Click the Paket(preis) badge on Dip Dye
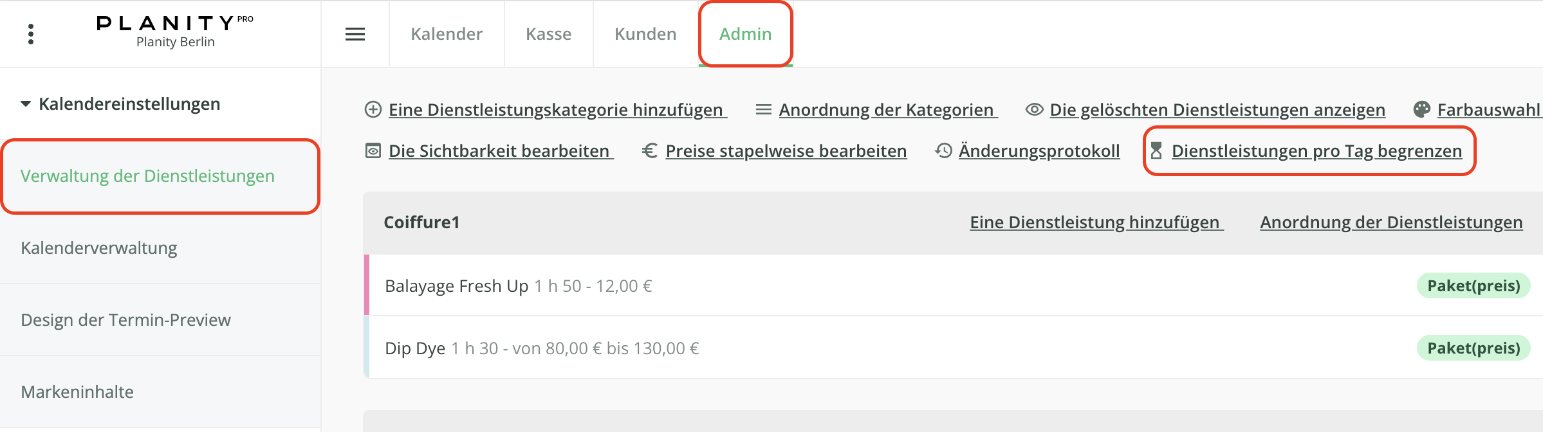Screen dimensions: 1543x432 click(1474, 348)
